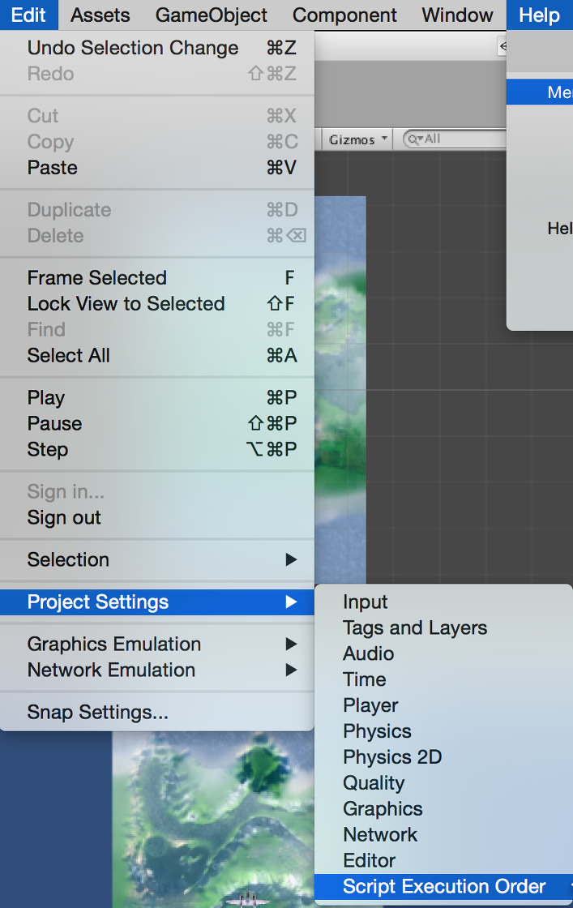The height and width of the screenshot is (908, 573).
Task: Open Physics 2D settings
Action: pos(392,757)
